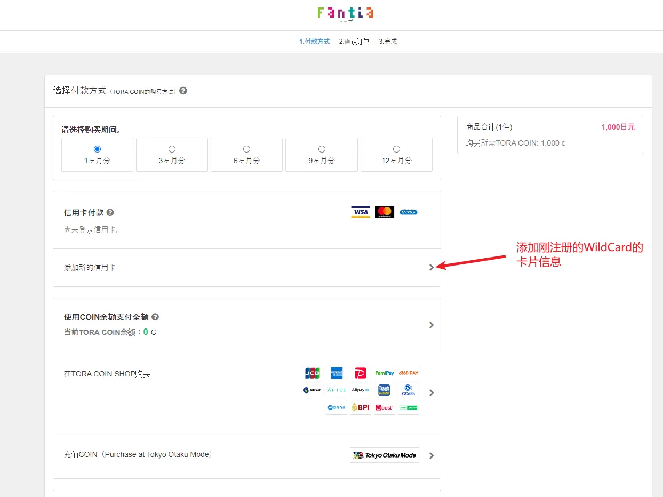Click the 当前TORA COIN余额 balance text
The image size is (663, 497).
pos(110,332)
